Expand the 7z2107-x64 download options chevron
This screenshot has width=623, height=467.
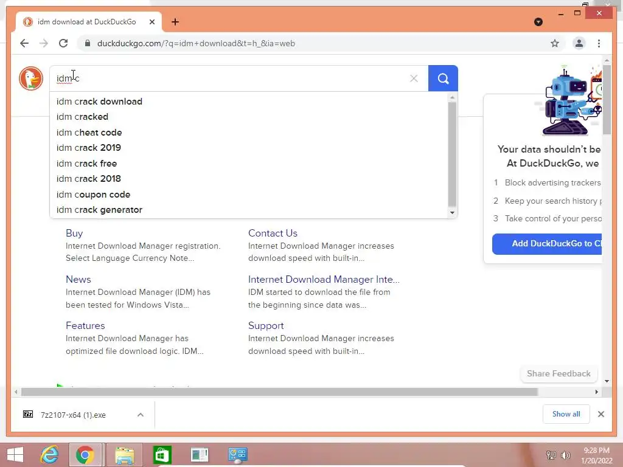click(x=141, y=415)
